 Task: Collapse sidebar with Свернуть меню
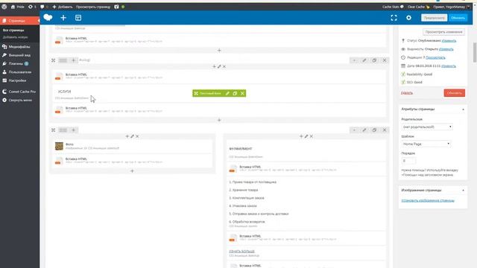click(20, 100)
